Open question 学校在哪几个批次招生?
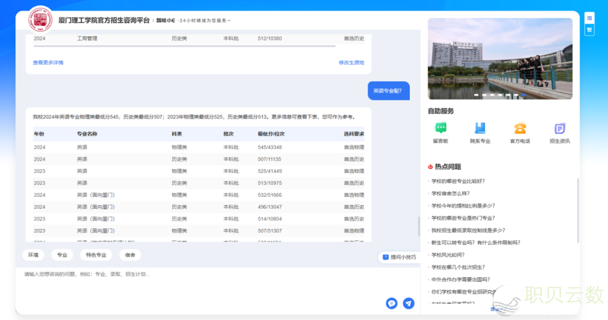Viewport: 608px width, 320px height. pos(458,267)
